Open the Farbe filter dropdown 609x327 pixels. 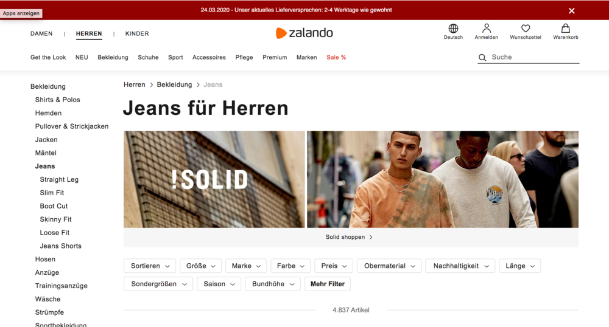click(x=290, y=266)
